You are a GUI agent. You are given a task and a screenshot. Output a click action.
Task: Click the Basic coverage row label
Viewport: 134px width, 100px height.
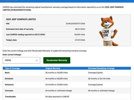[7, 73]
